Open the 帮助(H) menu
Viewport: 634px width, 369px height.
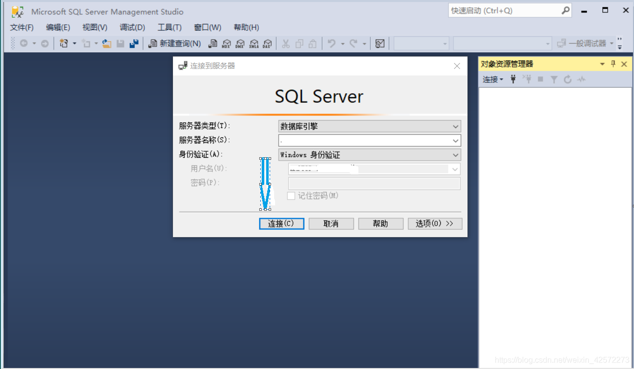[x=246, y=27]
